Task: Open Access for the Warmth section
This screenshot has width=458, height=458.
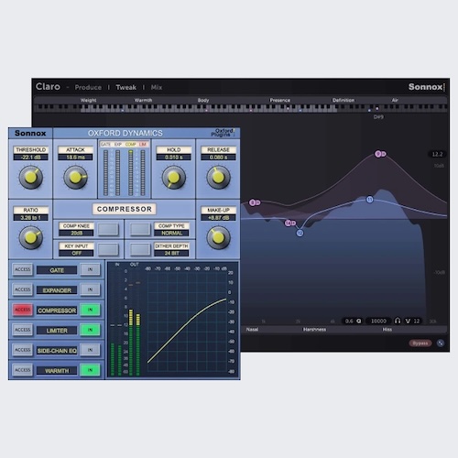Action: (x=23, y=370)
